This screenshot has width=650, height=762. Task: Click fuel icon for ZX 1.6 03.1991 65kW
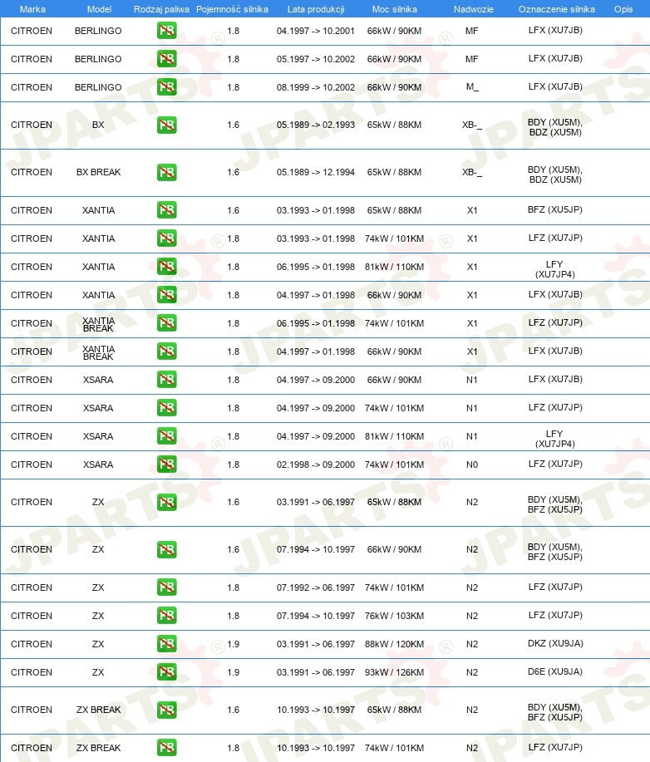click(167, 502)
